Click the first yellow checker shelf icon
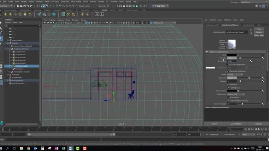 pos(68,14)
